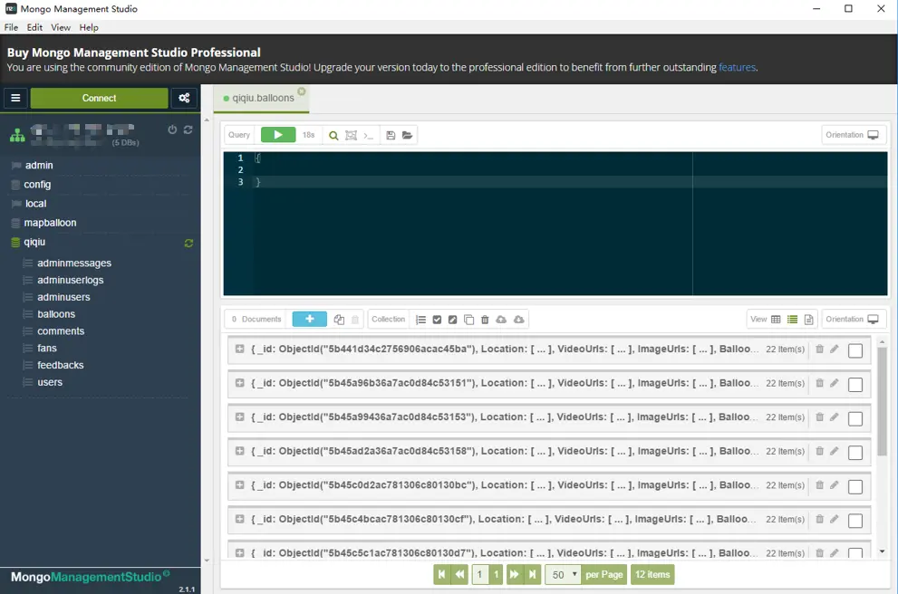Tick checkbox for document 5b45a99436a7ac0d84c53153
The image size is (898, 594).
(x=855, y=418)
